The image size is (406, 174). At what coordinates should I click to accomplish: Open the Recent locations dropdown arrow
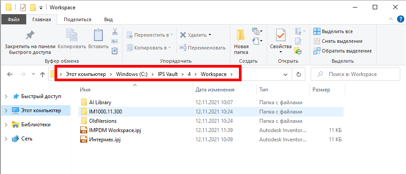point(33,74)
